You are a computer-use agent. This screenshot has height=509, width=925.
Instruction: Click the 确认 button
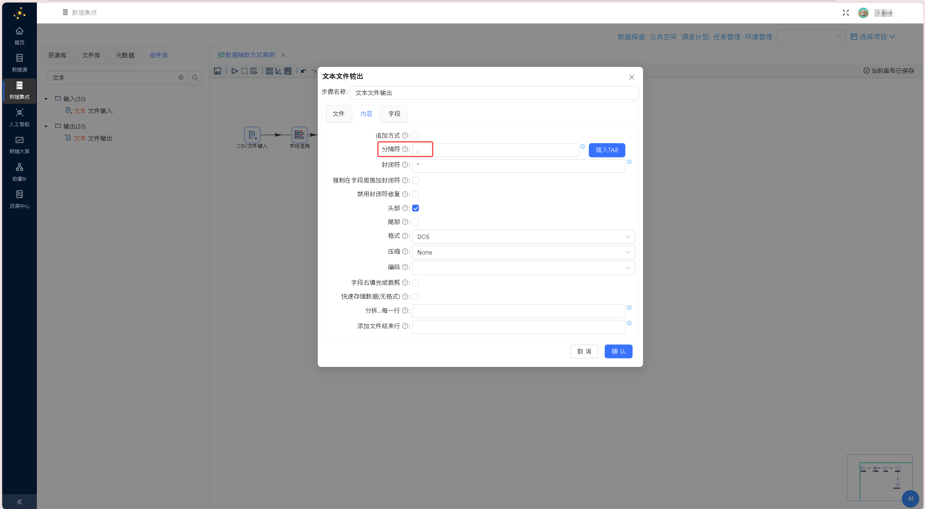618,351
